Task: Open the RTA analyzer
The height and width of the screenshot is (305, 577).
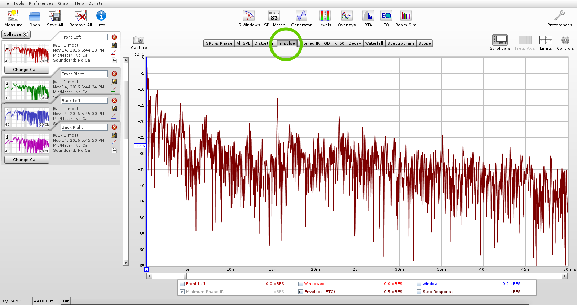Action: click(368, 18)
